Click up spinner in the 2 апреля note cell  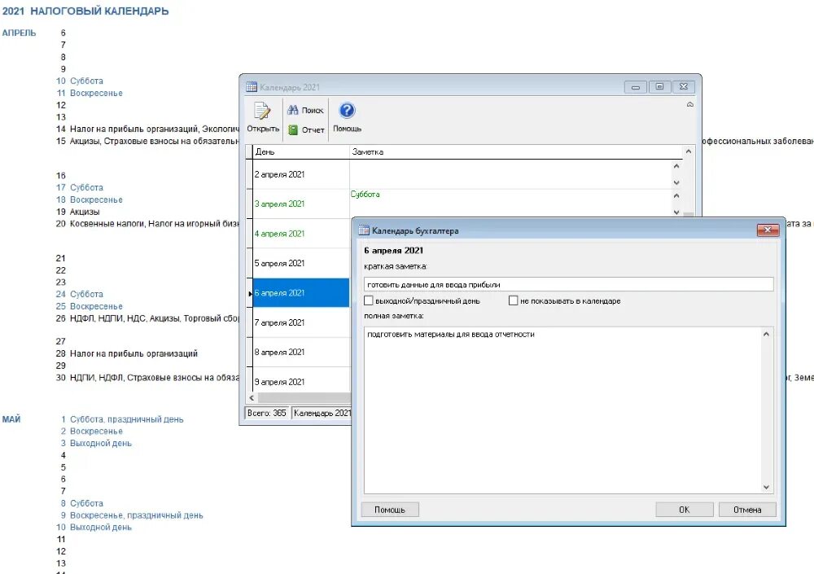[x=676, y=166]
